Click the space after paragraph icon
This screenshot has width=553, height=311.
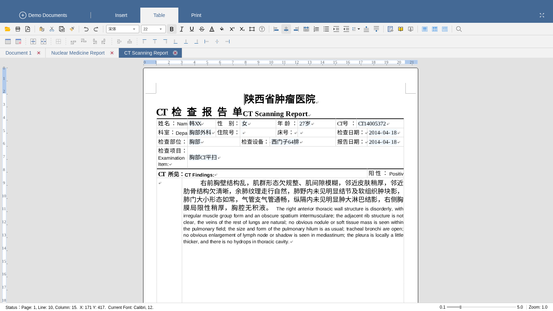point(376,29)
